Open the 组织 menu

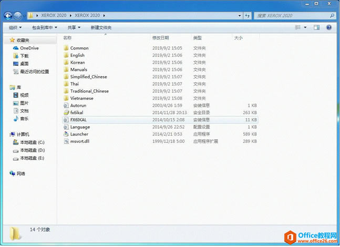coord(15,27)
